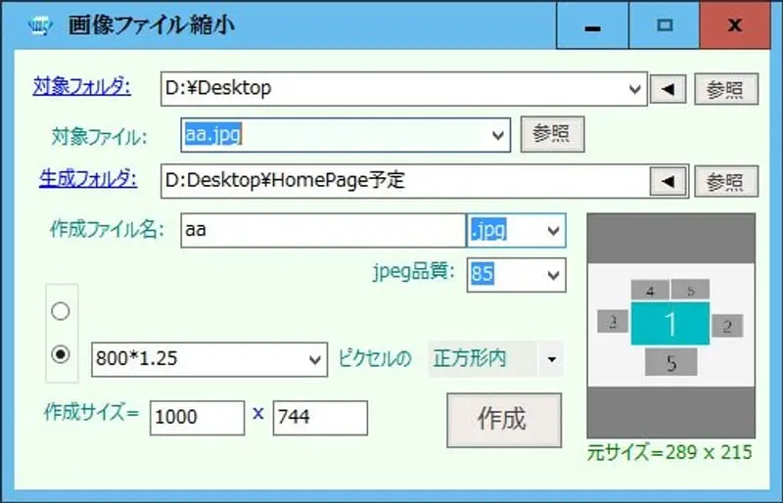Open the 正方形内 shape dropdown
The height and width of the screenshot is (503, 783).
click(x=552, y=359)
